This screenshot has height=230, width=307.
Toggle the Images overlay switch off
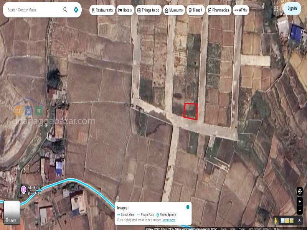pyautogui.click(x=187, y=207)
